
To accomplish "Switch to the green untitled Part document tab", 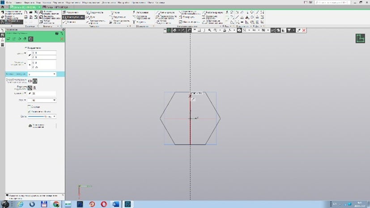I will [x=25, y=7].
